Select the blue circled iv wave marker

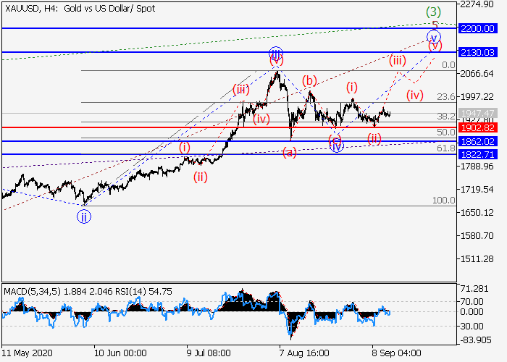click(x=336, y=146)
